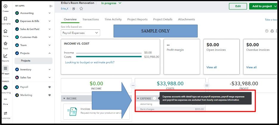Click the Team app icon
This screenshot has width=279, height=125.
(x=17, y=45)
